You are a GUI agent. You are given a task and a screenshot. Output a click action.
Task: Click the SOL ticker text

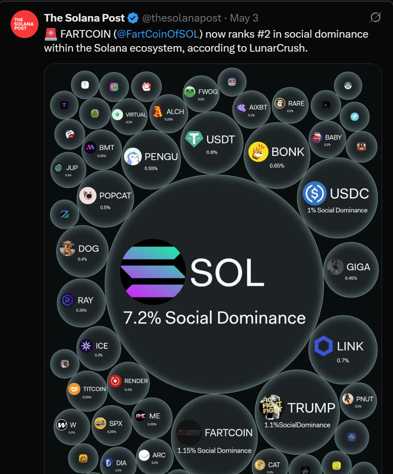point(227,272)
